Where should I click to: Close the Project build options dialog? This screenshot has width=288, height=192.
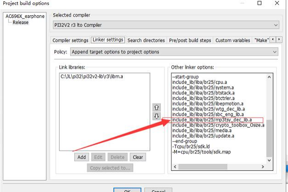click(277, 3)
